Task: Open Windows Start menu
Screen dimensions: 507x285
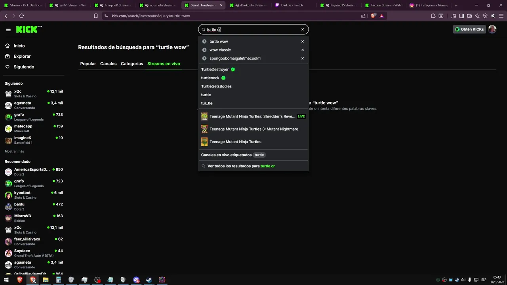Action: click(6, 280)
